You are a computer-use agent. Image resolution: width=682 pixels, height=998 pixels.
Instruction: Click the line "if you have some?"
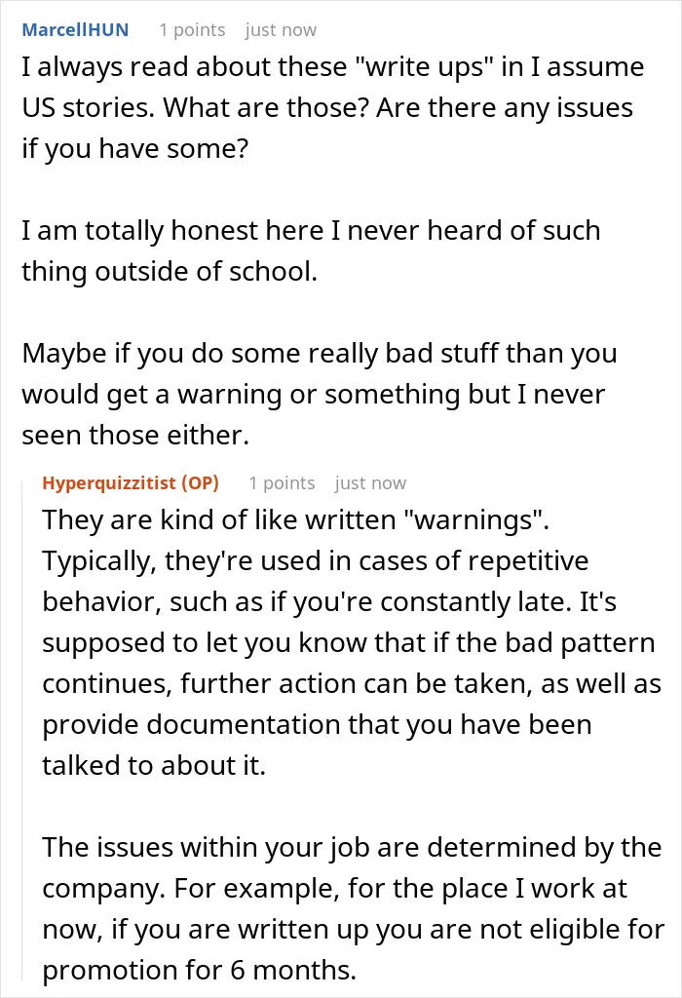click(x=134, y=149)
